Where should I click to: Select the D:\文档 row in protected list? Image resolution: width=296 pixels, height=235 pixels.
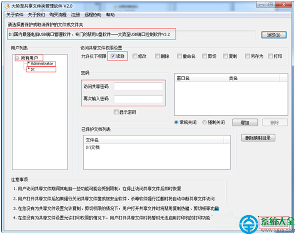[x=157, y=147]
